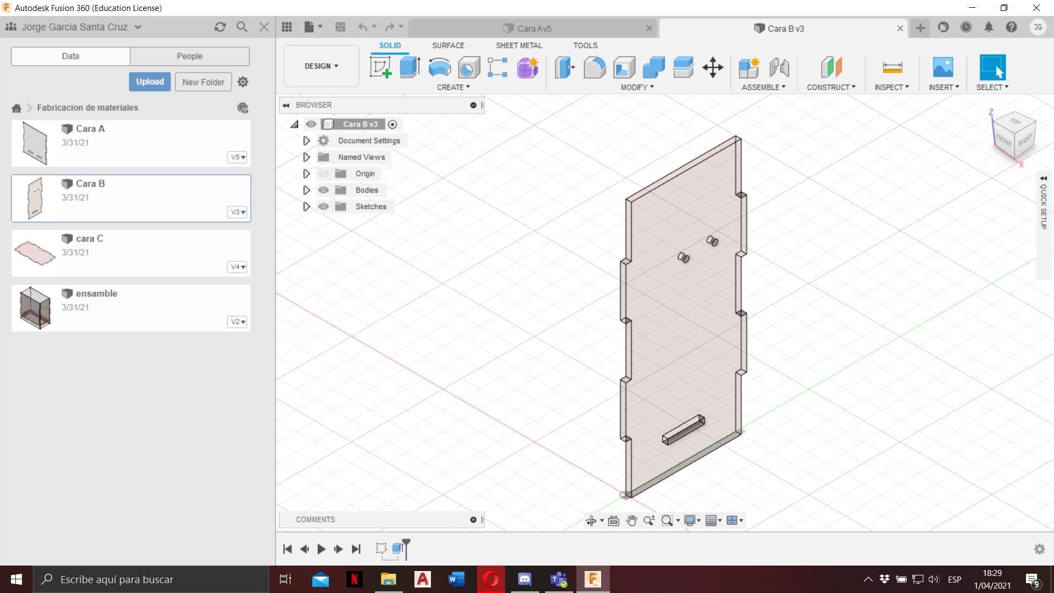Open the notifications bell icon
Image resolution: width=1054 pixels, height=593 pixels.
[x=989, y=27]
